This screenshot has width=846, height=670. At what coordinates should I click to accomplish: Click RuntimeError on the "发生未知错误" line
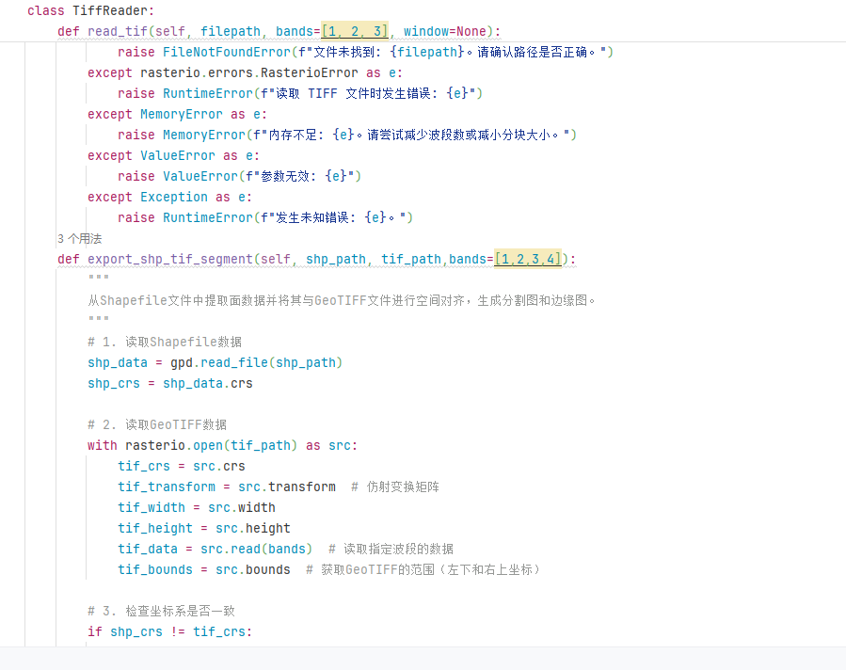[208, 218]
